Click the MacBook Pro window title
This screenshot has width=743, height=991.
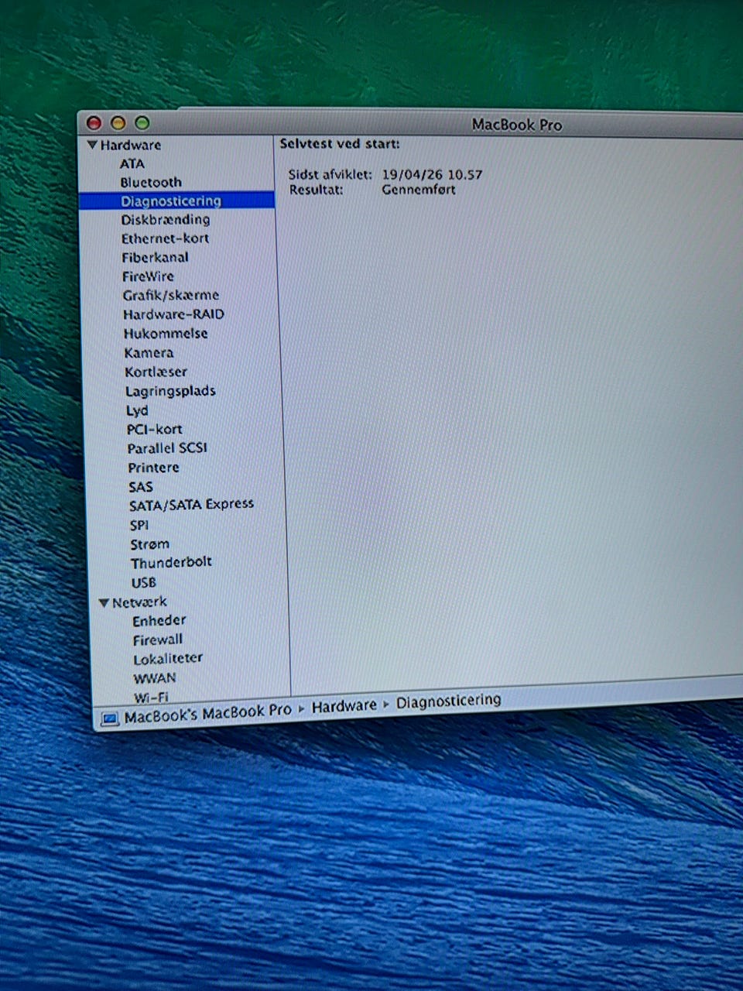(517, 125)
